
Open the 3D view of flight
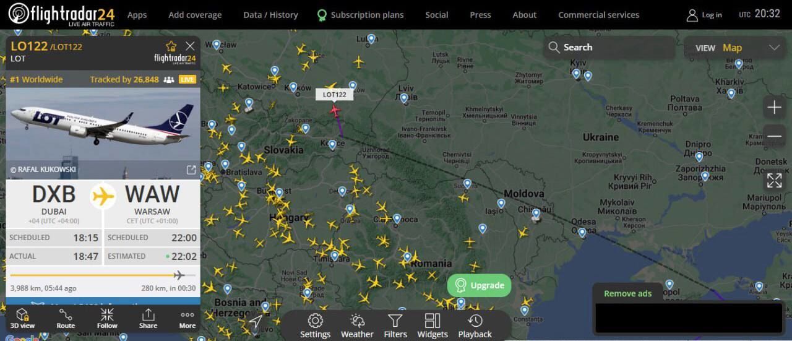point(22,318)
